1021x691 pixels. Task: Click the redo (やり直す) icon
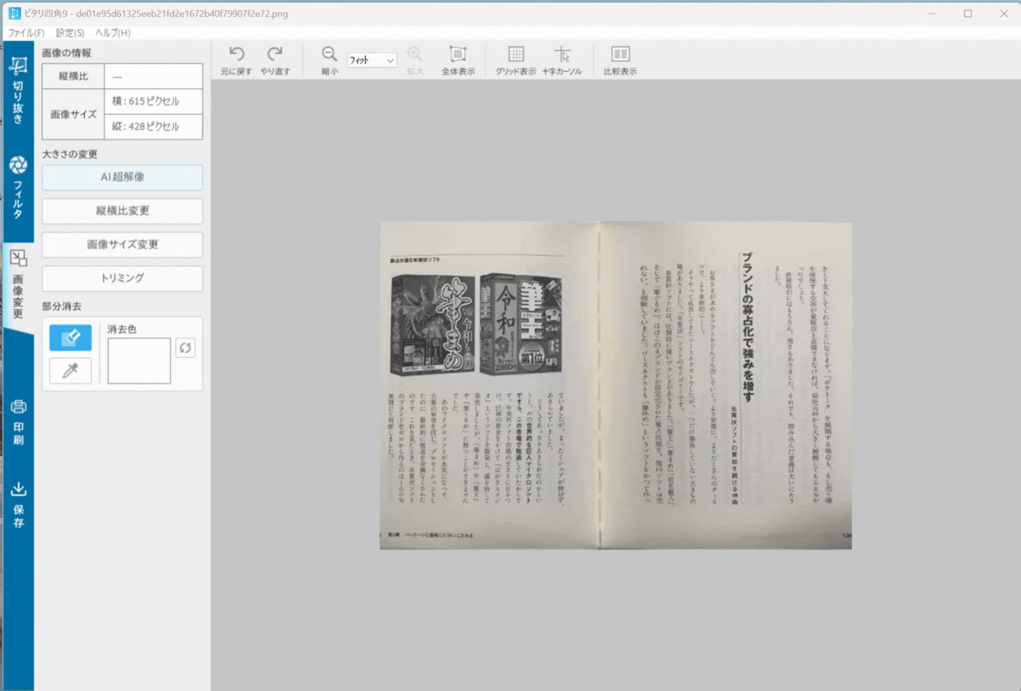(275, 55)
